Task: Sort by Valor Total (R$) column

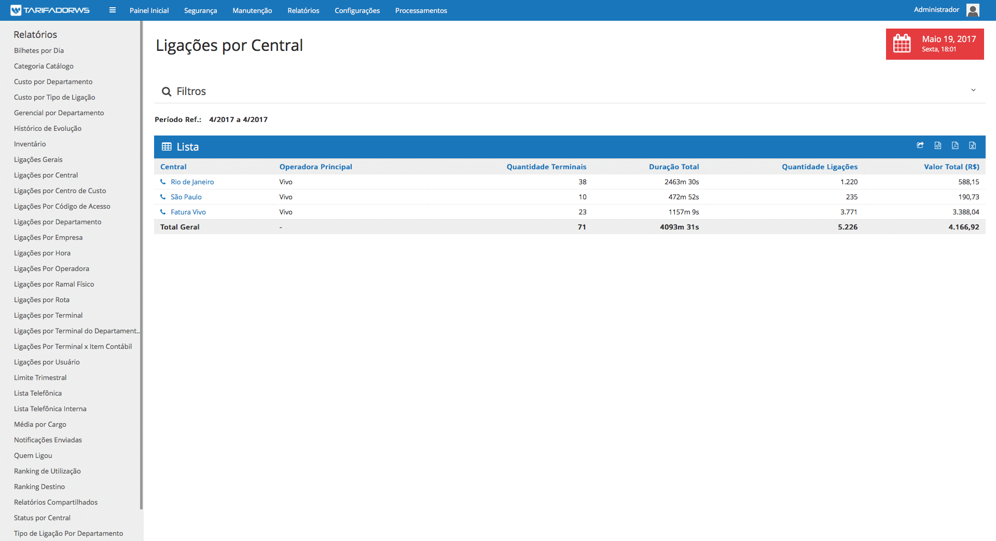Action: (x=951, y=167)
